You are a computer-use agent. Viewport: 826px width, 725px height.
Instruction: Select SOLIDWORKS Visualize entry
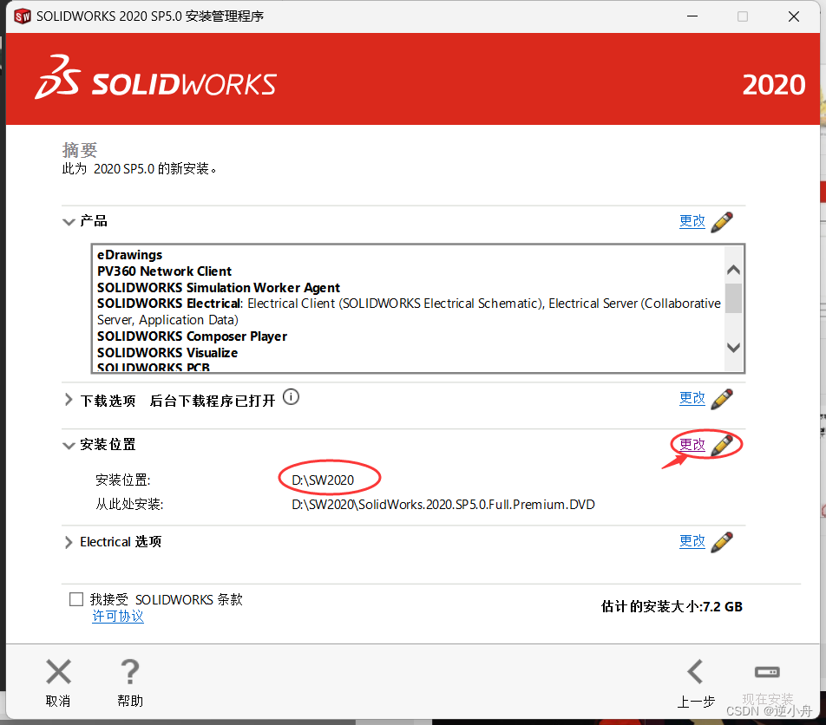167,353
